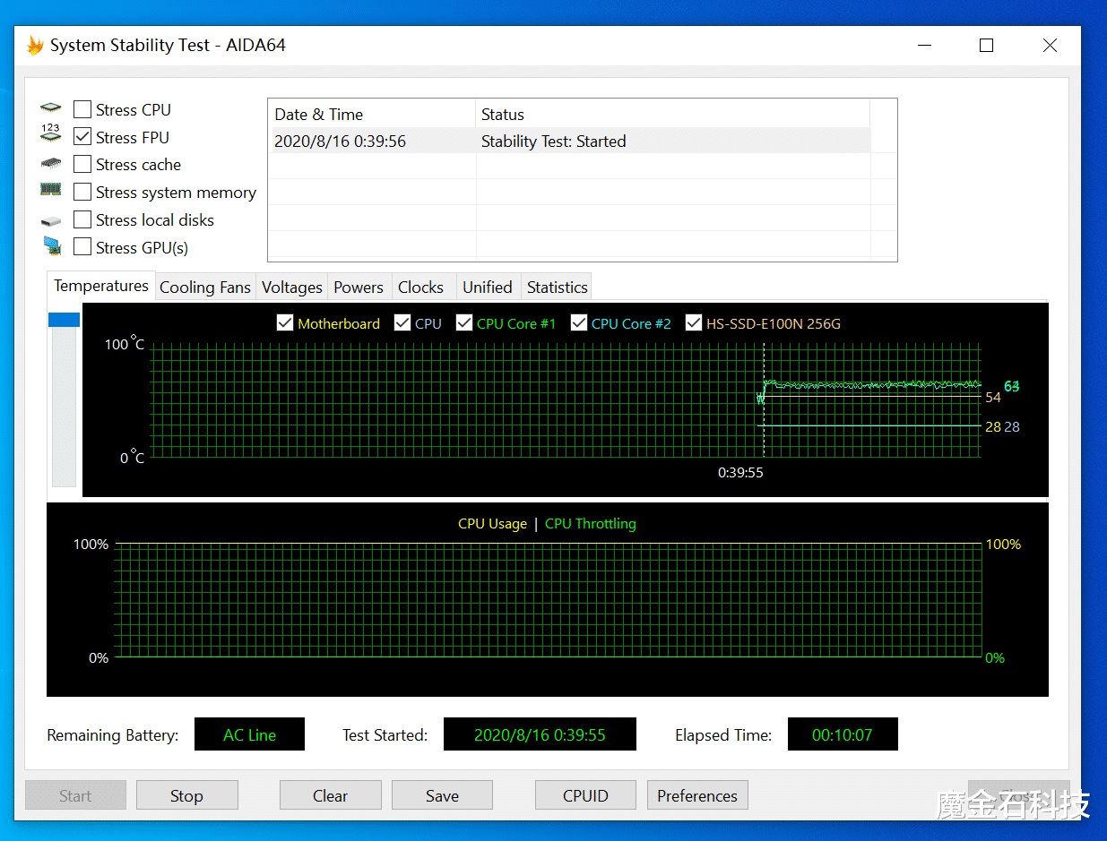
Task: Switch to the Cooling Fans tab
Action: coord(205,287)
